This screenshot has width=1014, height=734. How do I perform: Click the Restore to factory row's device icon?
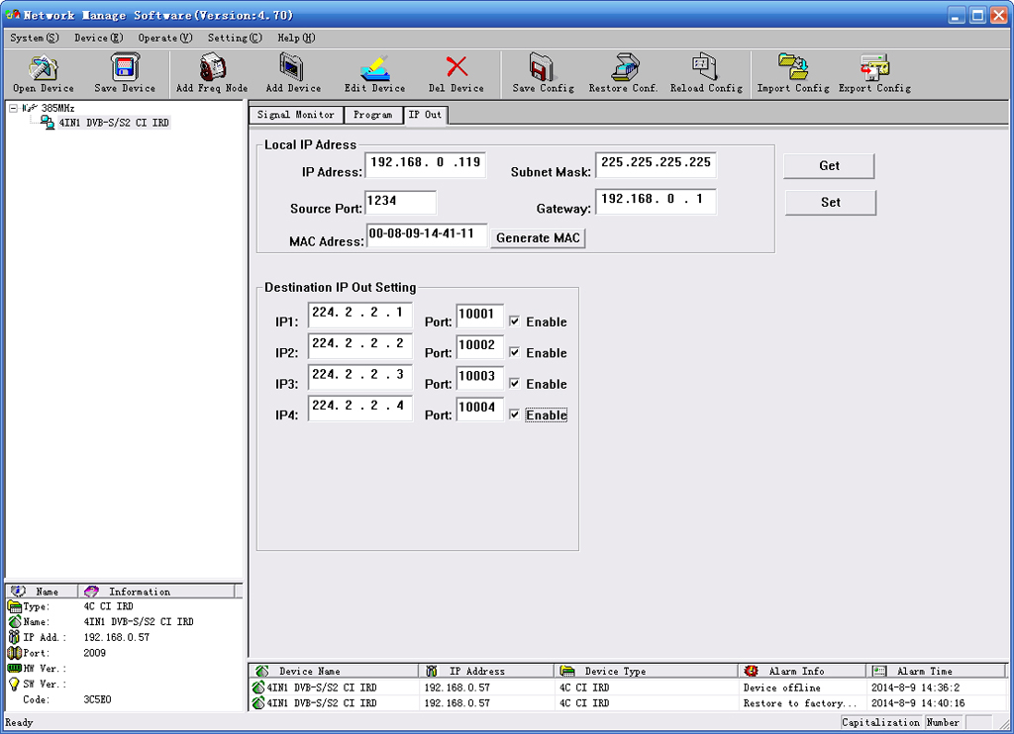(x=258, y=703)
